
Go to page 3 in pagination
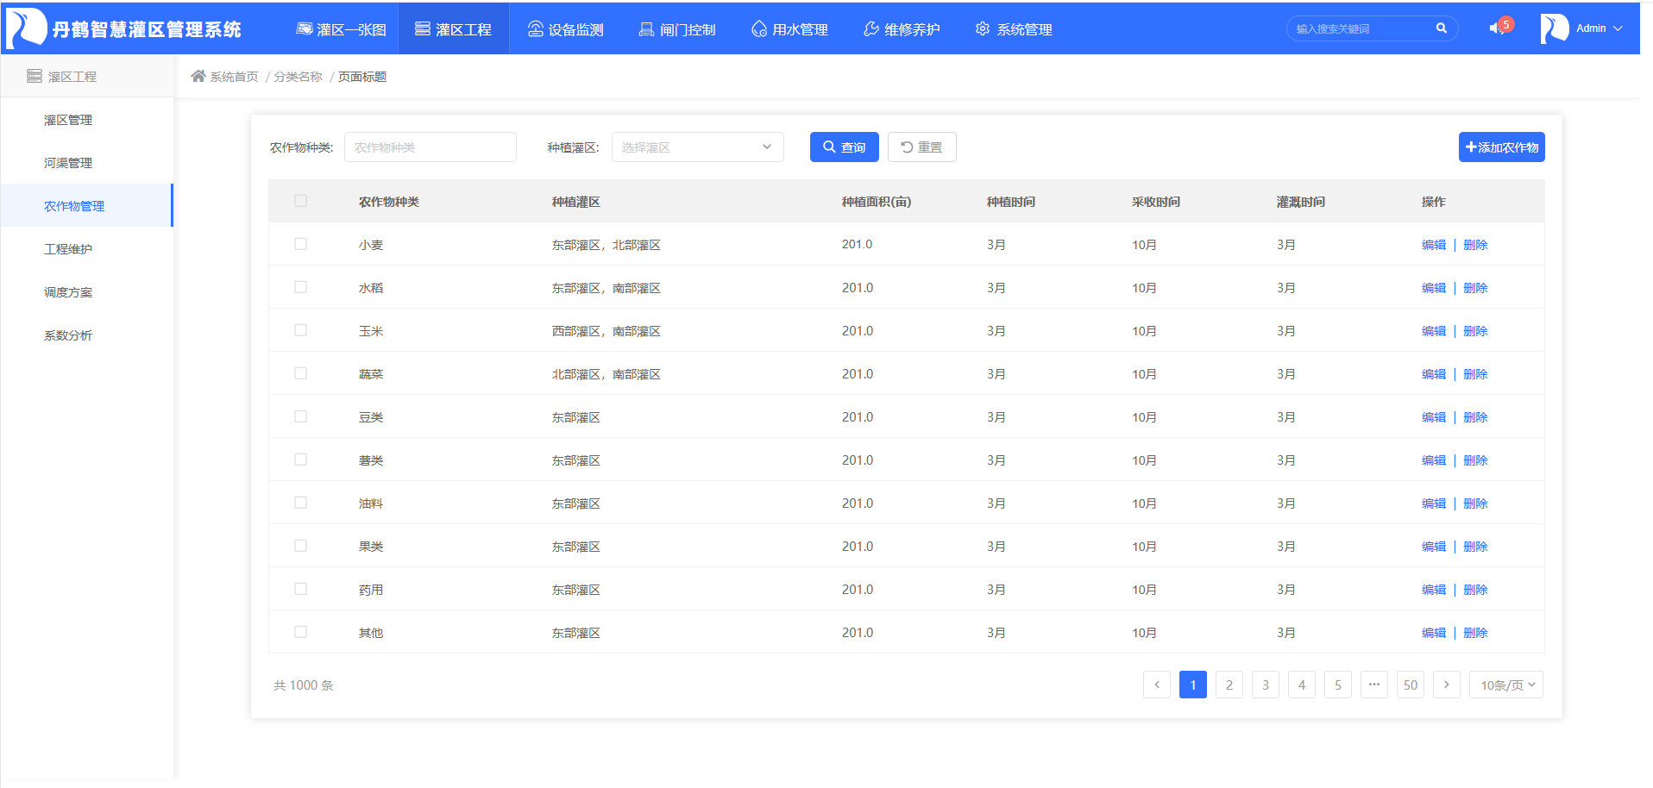(1266, 685)
